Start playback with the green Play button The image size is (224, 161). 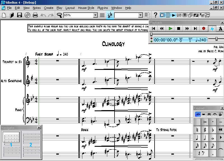click(x=170, y=29)
